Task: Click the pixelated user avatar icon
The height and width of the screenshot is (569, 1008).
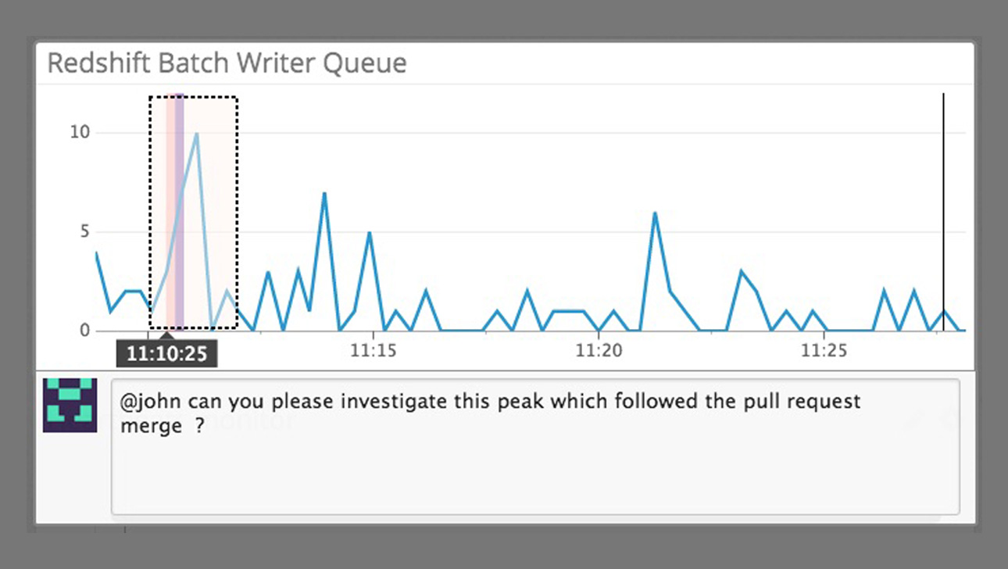Action: [x=70, y=405]
